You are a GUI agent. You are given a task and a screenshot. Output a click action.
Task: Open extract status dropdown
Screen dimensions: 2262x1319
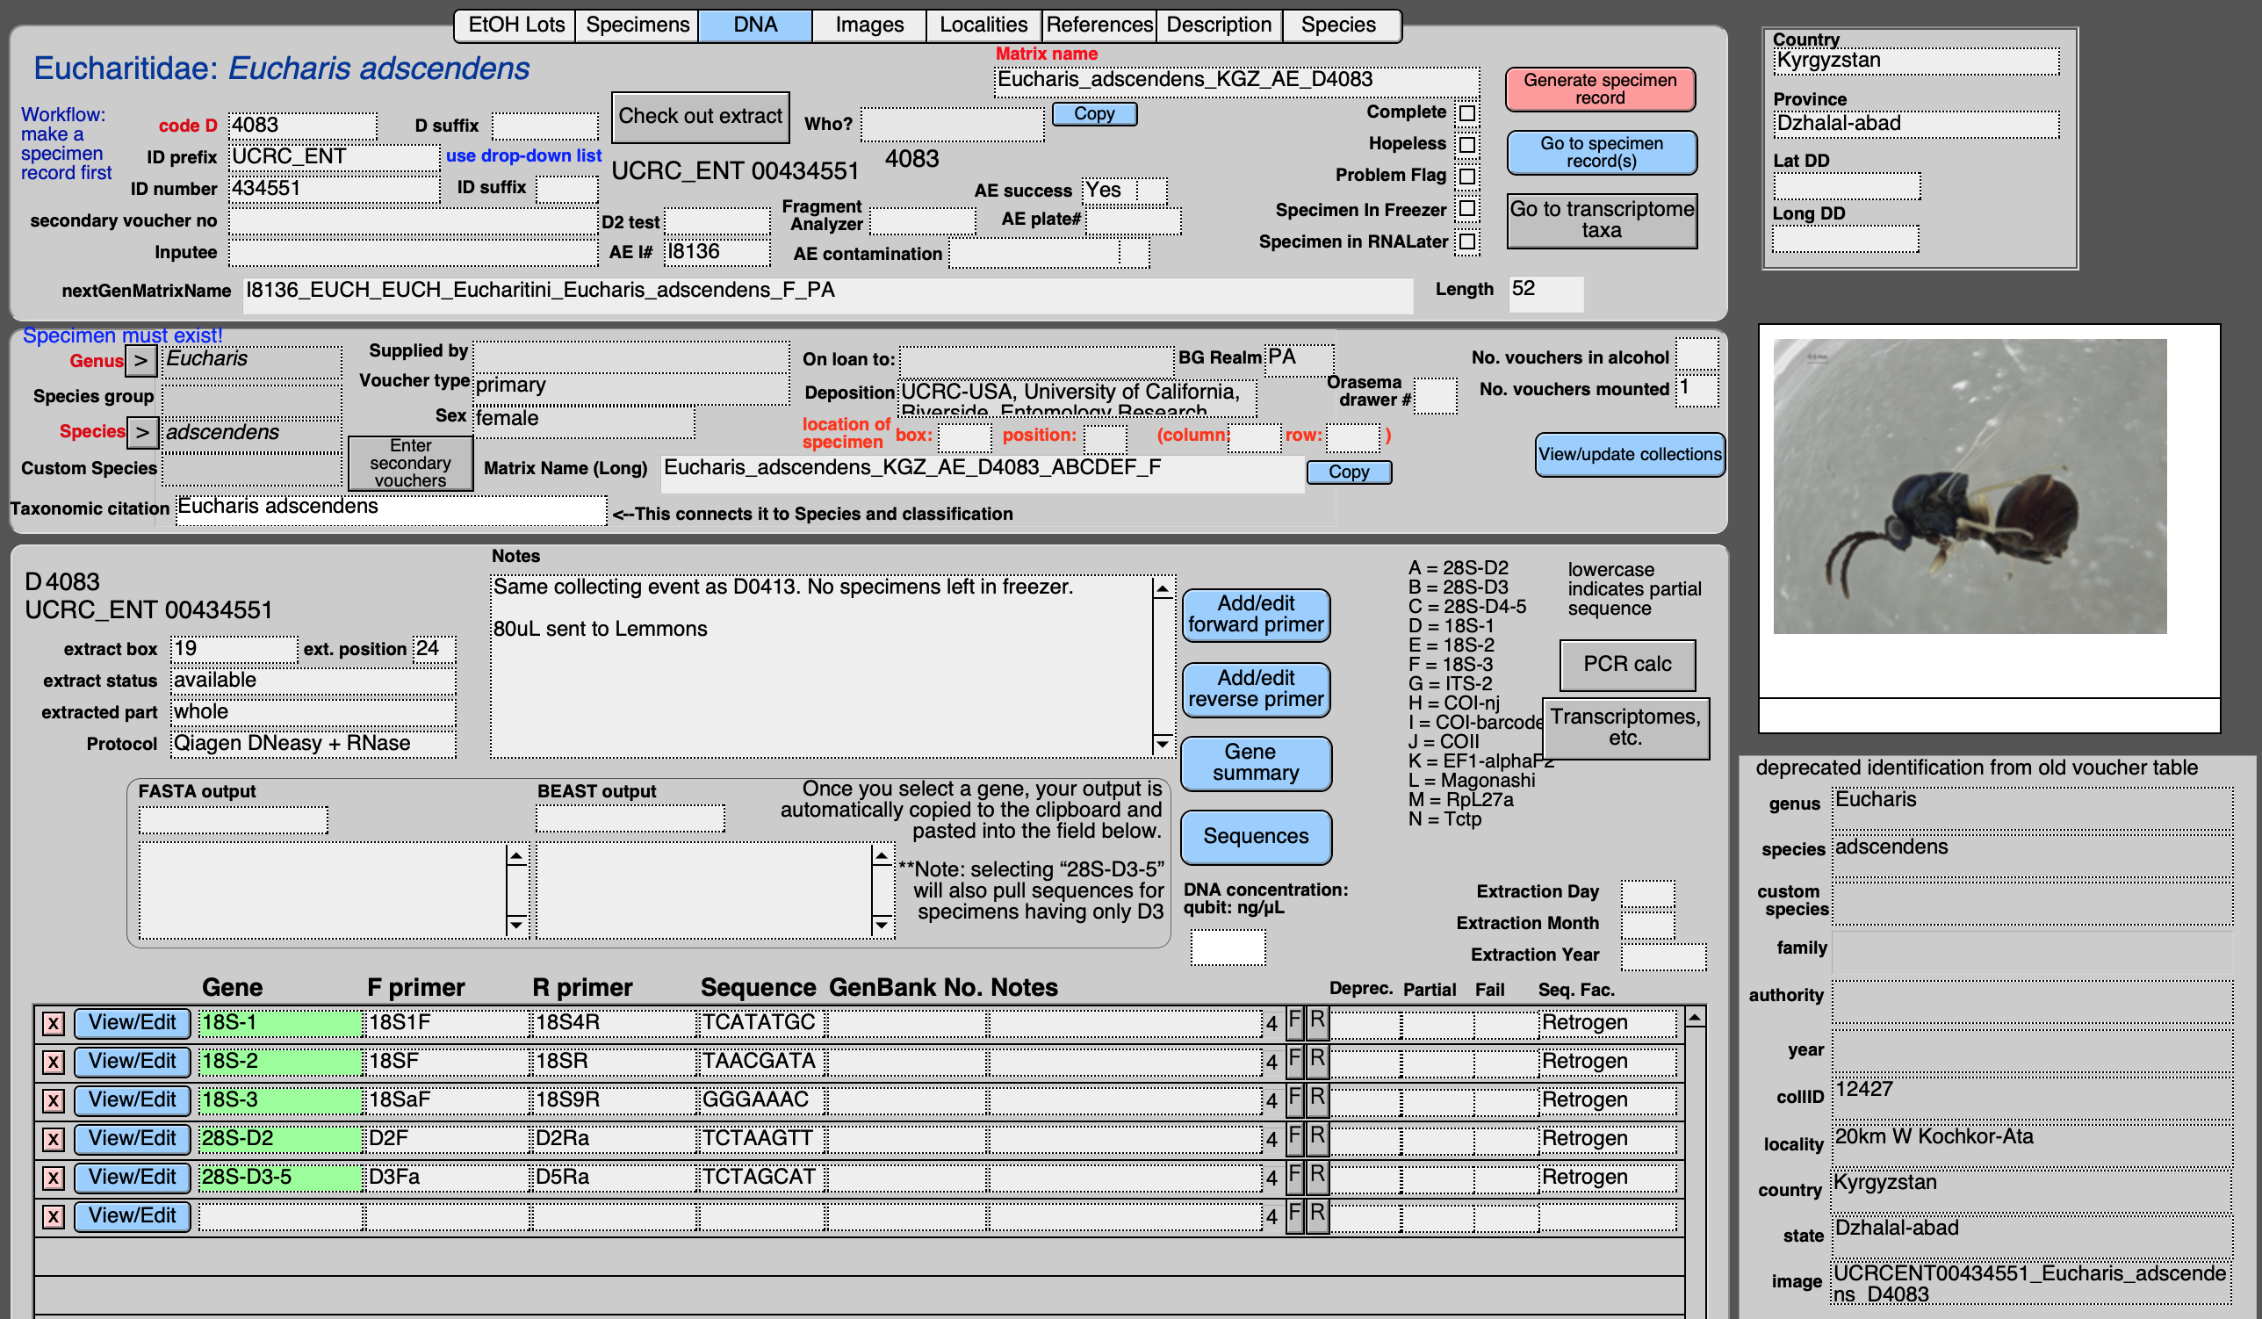[313, 681]
